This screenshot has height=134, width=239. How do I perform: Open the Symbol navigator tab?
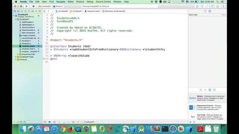coord(18,11)
